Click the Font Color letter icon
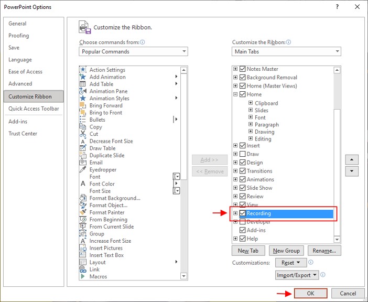This screenshot has width=368, height=302. pos(83,184)
